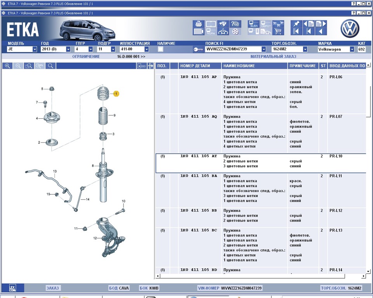
Task: Click the ST column header
Action: (x=323, y=66)
